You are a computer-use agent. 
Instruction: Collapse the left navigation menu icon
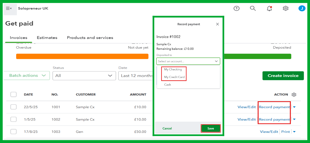(x=9, y=9)
